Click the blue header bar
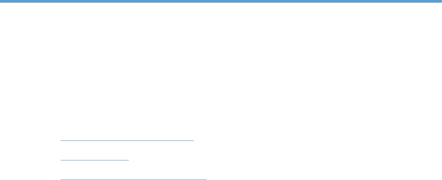 tap(221, 1)
